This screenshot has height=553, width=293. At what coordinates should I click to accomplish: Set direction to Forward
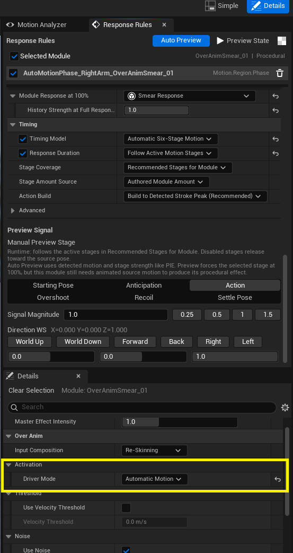click(135, 341)
